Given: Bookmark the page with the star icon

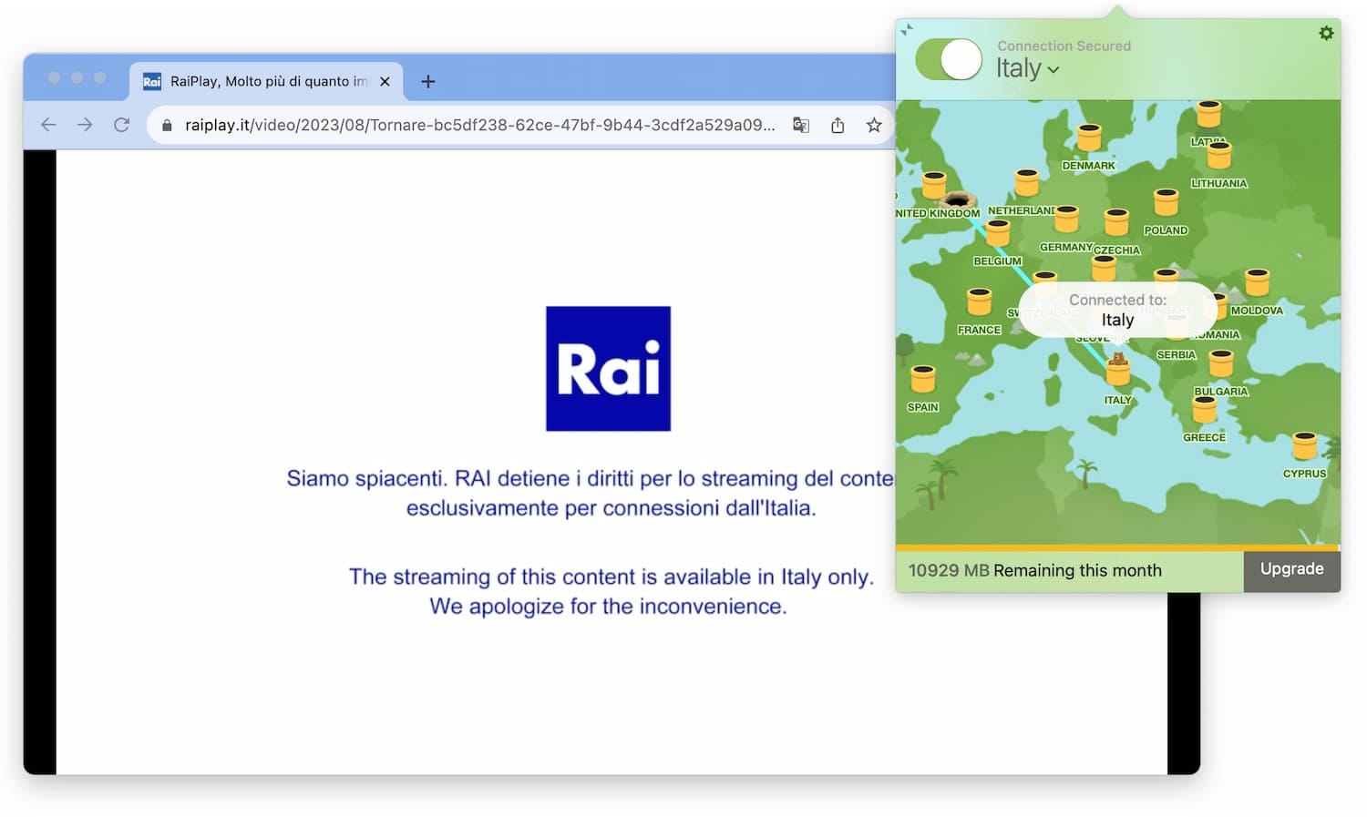Looking at the screenshot, I should point(874,125).
